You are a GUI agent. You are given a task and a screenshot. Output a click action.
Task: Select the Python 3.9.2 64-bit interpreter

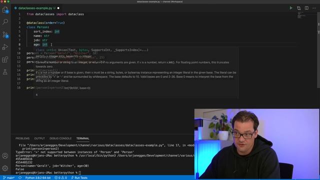point(38,178)
